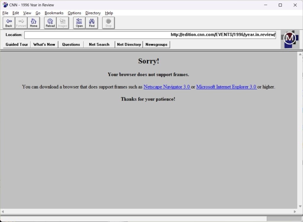Open the Bookmarks menu
This screenshot has width=303, height=222.
[54, 13]
